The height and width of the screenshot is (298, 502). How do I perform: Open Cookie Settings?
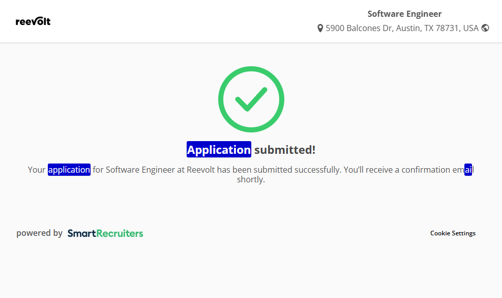(453, 233)
